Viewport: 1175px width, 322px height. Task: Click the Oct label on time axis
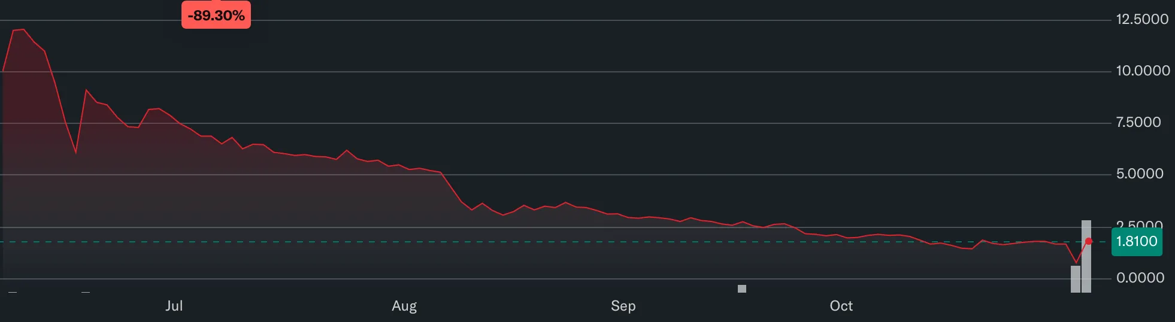coord(841,306)
